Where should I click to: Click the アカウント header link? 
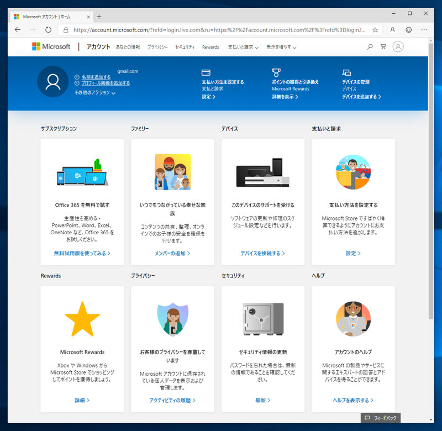(x=98, y=46)
